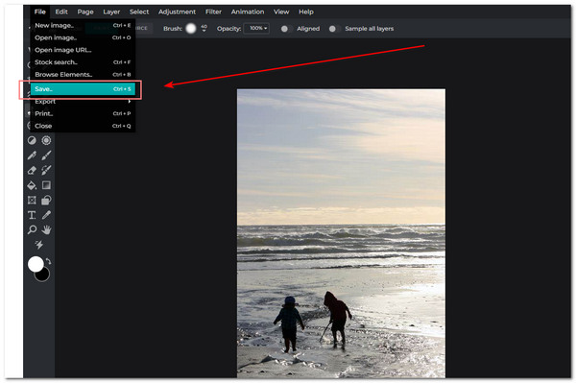Choose Stock search menu entry
The width and height of the screenshot is (576, 383).
pyautogui.click(x=83, y=62)
